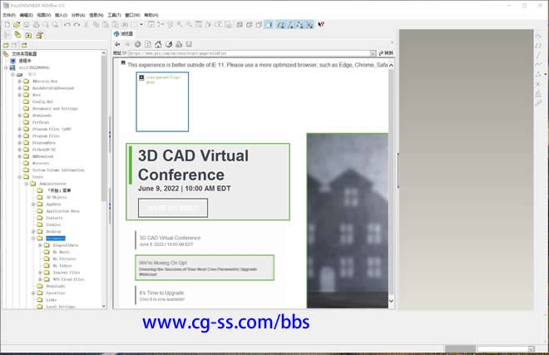Viewport: 549px width, 355px height.
Task: Open the 工具(T) menu
Action: pyautogui.click(x=114, y=15)
